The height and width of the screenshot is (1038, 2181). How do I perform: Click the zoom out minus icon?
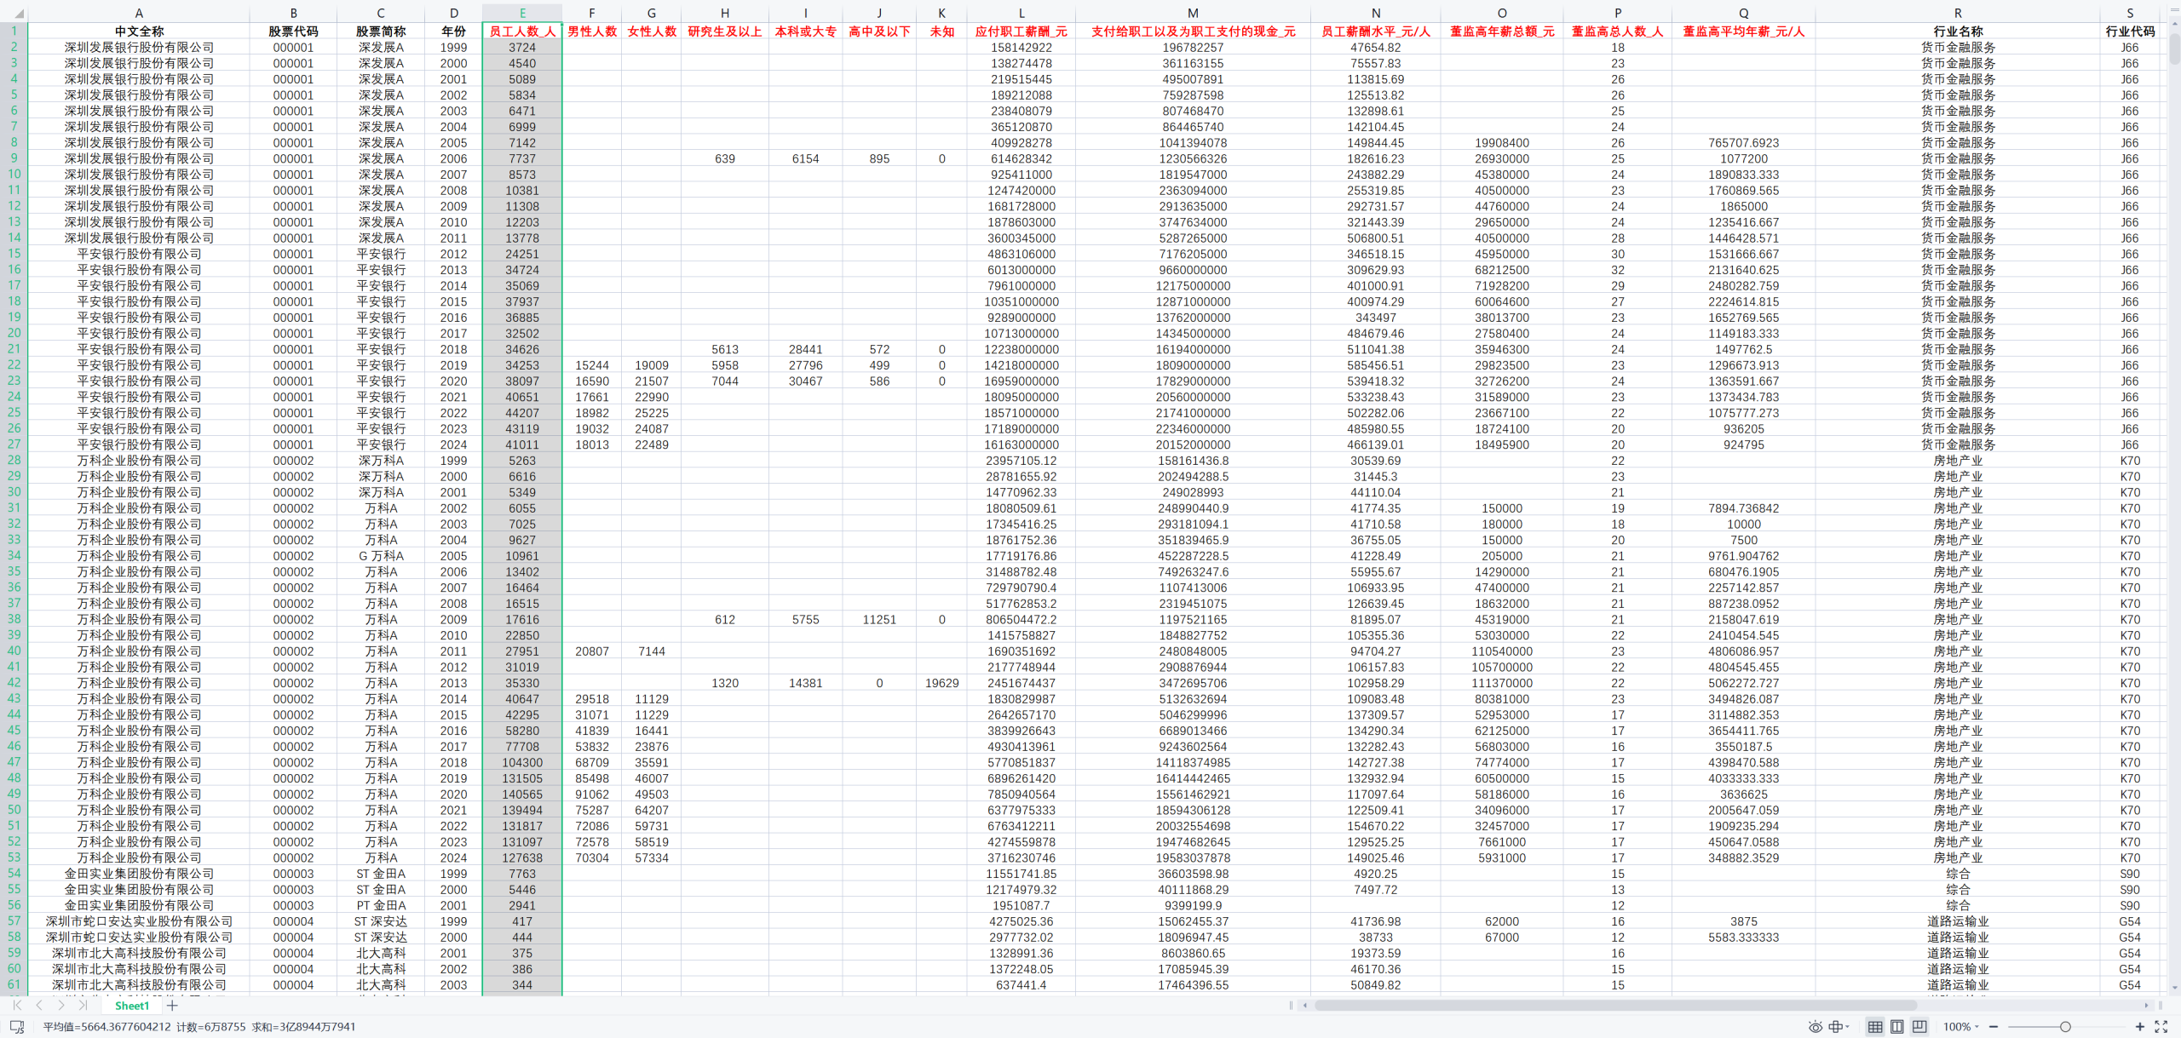pos(1994,1027)
